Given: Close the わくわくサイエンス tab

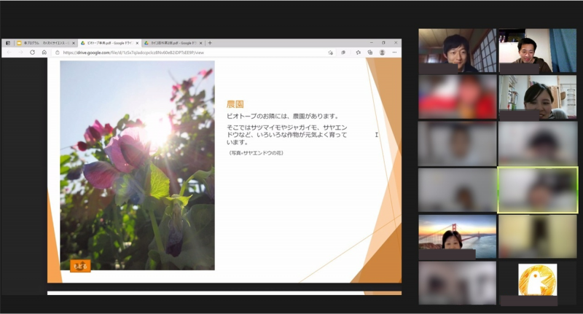Looking at the screenshot, I should tap(74, 43).
